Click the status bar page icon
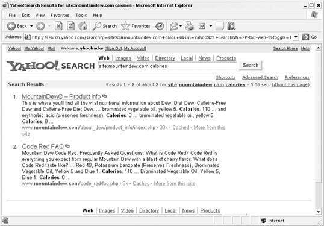This screenshot has height=226, width=324. (5, 221)
